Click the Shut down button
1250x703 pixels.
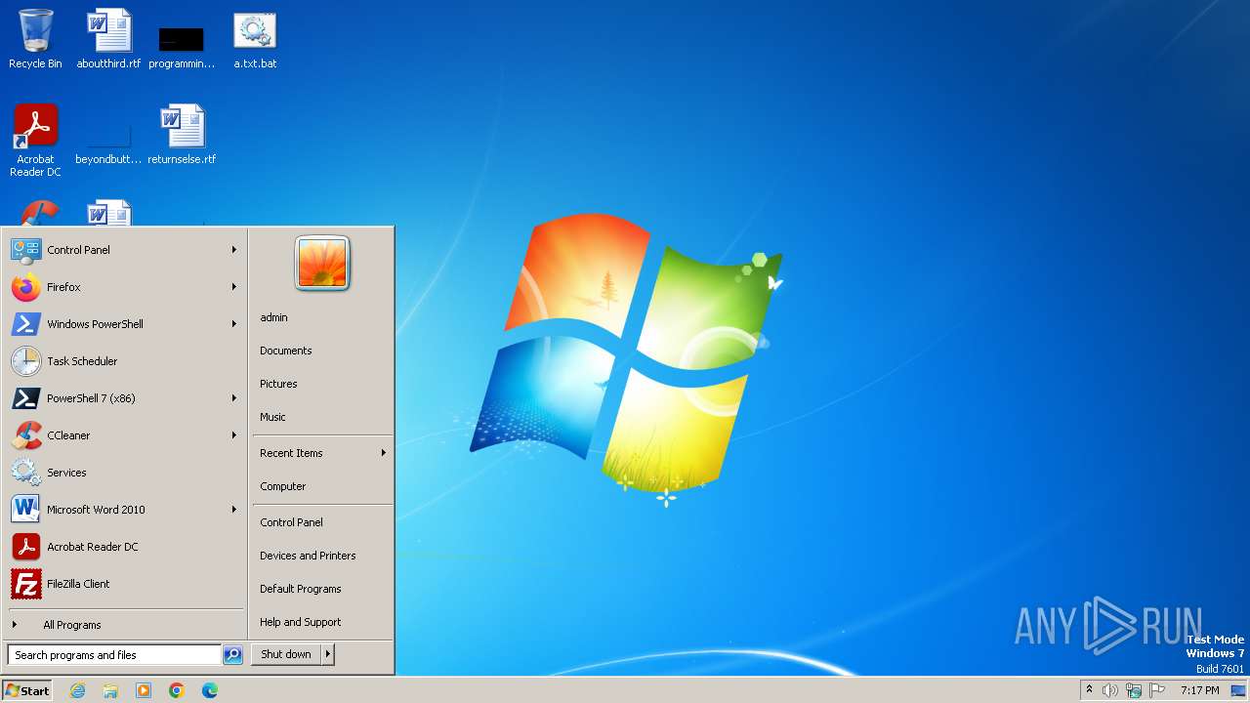[286, 654]
